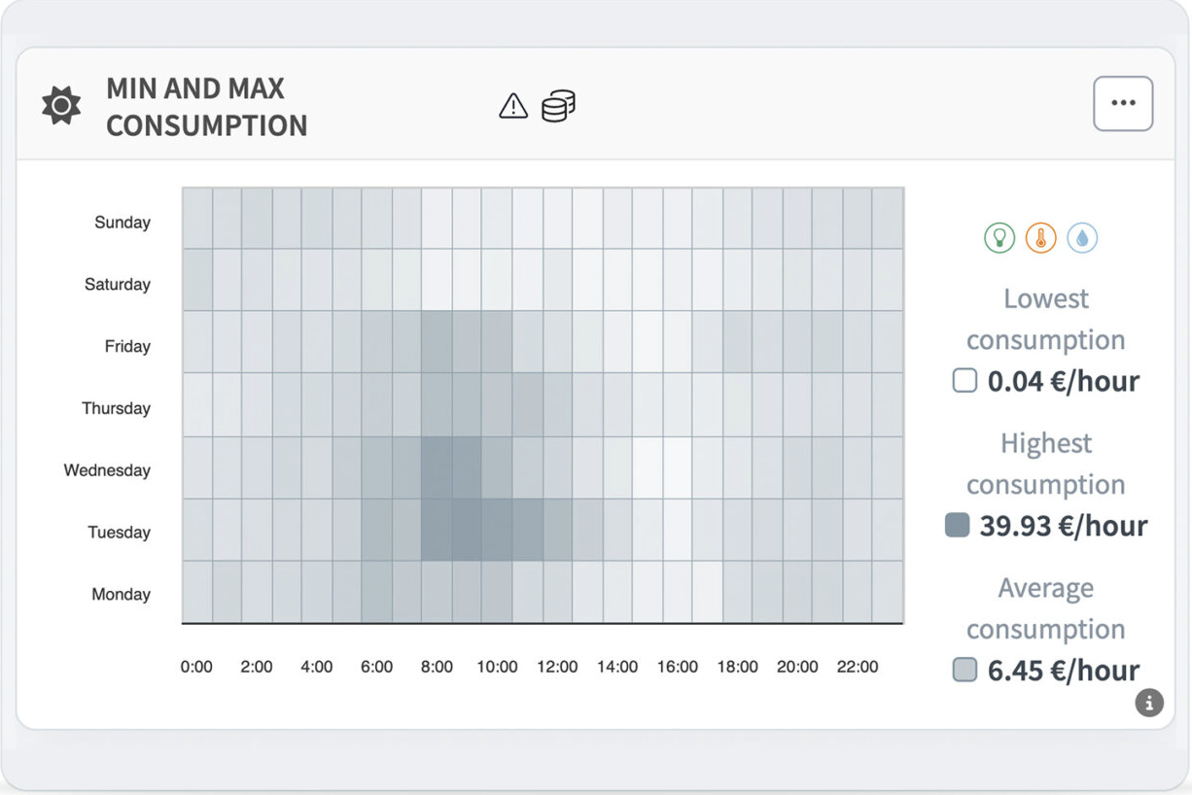Open the data source database icon

[557, 105]
